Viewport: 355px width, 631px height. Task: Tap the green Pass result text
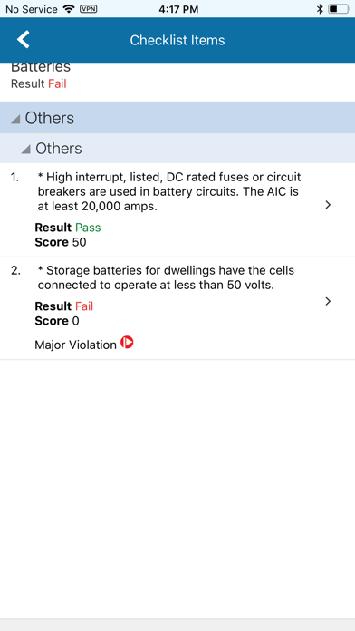pyautogui.click(x=88, y=228)
